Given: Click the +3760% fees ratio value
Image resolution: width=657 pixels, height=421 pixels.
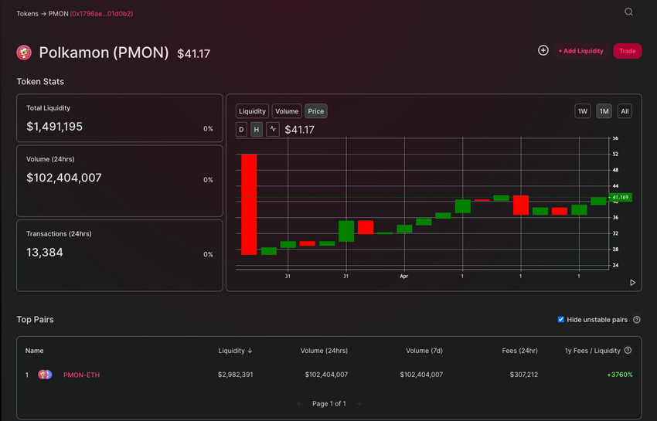Looking at the screenshot, I should [x=620, y=375].
